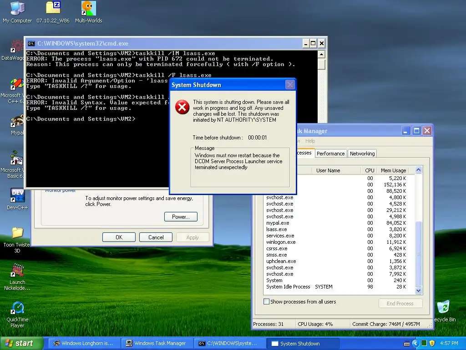Click the Task Manager list scrollbar thumb
Screen dimensions: 466x350
pos(418,253)
